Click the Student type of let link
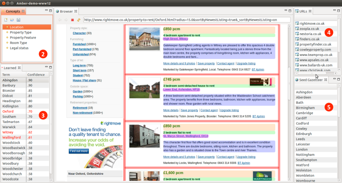Screen dimensions: 342x183 coord(79,75)
